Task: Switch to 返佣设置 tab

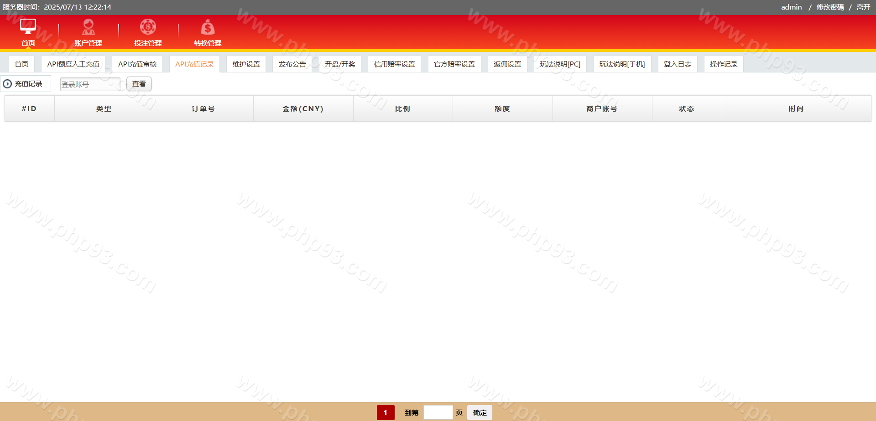Action: tap(507, 64)
